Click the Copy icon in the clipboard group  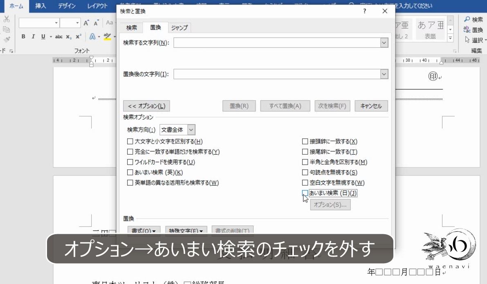coord(6,29)
